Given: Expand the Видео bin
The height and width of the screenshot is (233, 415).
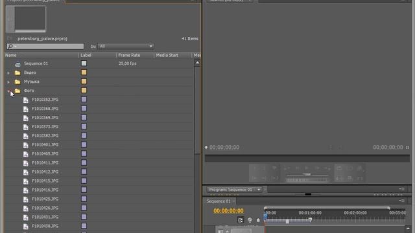Looking at the screenshot, I should coord(8,73).
